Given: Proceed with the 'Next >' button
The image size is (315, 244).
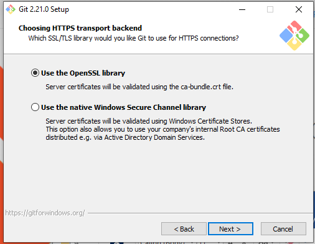Looking at the screenshot, I should click(x=230, y=229).
